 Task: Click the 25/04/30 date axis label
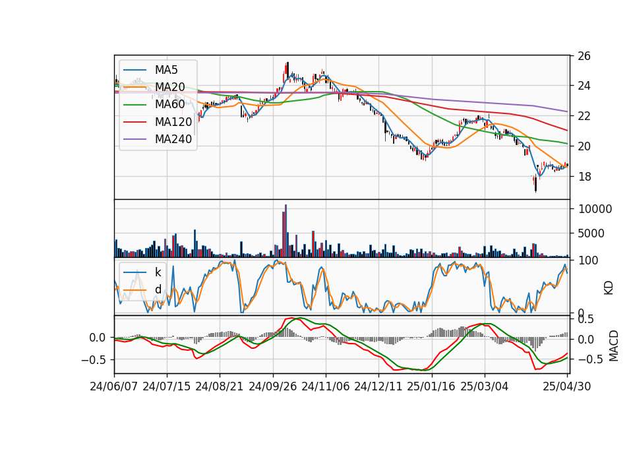(567, 386)
